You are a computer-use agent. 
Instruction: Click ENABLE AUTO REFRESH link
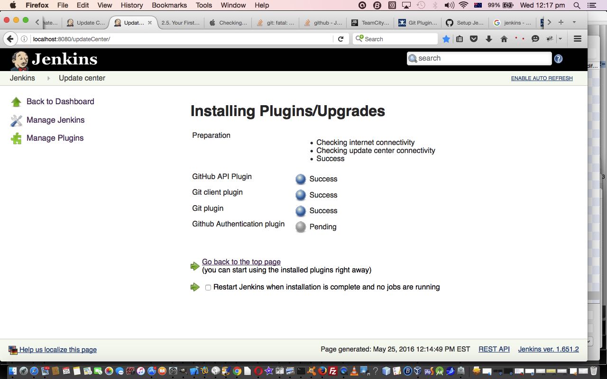(x=542, y=79)
